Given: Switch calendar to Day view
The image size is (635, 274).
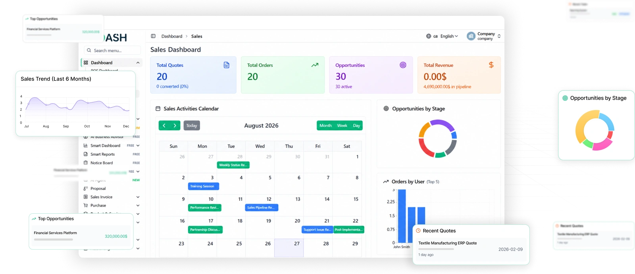Looking at the screenshot, I should [356, 125].
